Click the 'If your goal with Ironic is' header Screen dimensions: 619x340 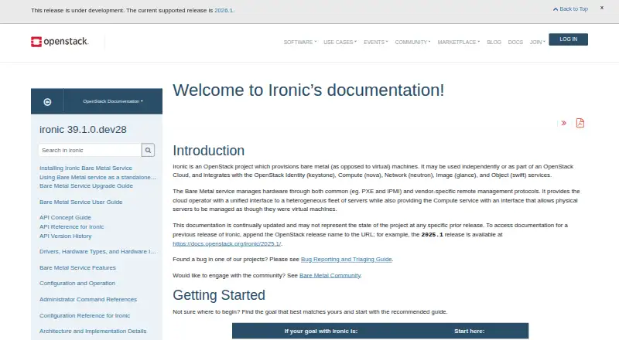coord(321,331)
